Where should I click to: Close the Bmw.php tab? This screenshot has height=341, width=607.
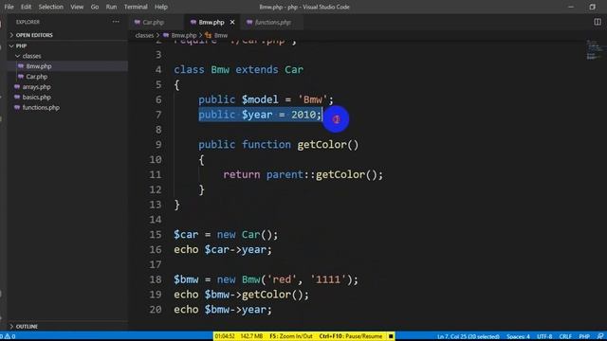(x=232, y=23)
